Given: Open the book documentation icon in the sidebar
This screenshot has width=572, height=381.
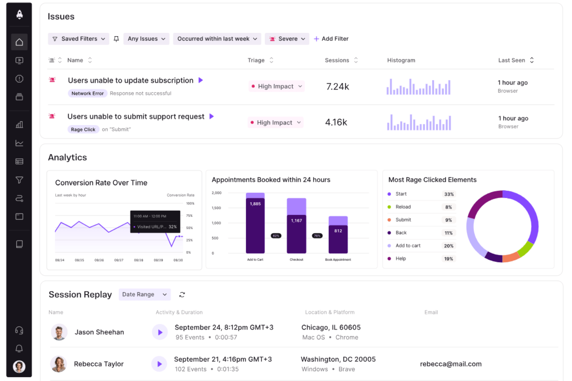Looking at the screenshot, I should [x=19, y=244].
